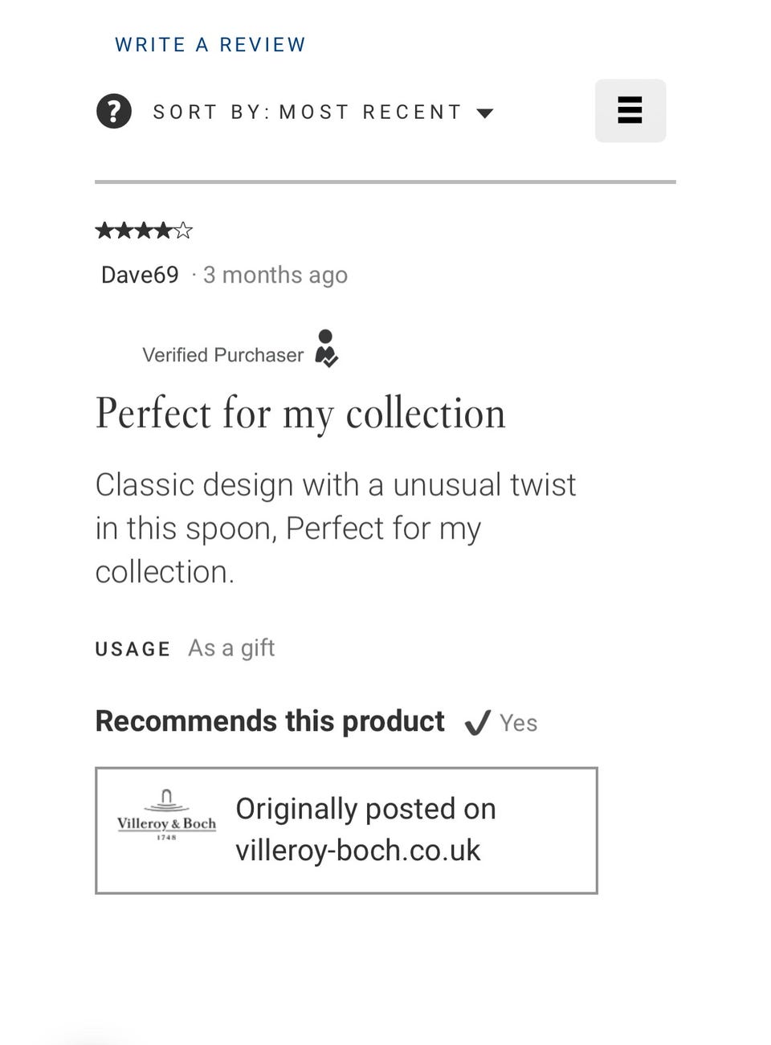The width and height of the screenshot is (771, 1045).
Task: Click the recommendation checkmark icon
Action: pyautogui.click(x=477, y=723)
